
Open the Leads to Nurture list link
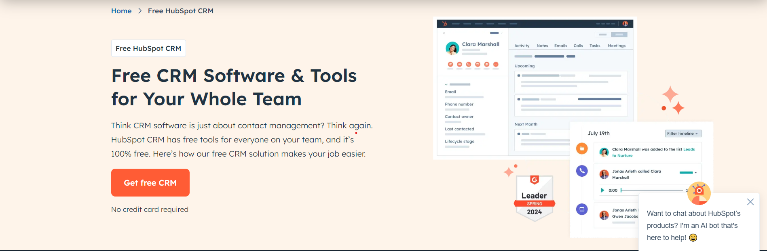[653, 153]
